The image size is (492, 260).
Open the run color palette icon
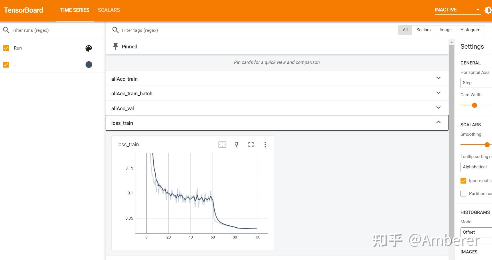pyautogui.click(x=89, y=48)
